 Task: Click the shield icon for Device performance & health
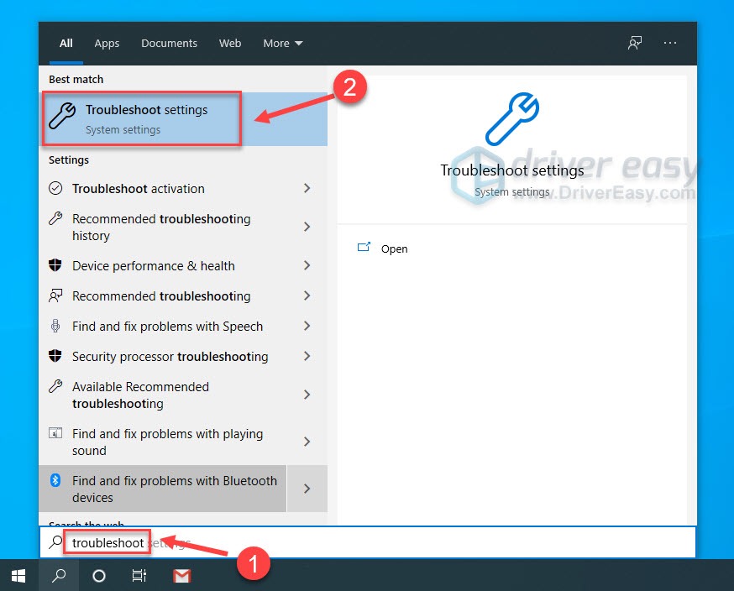tap(55, 265)
